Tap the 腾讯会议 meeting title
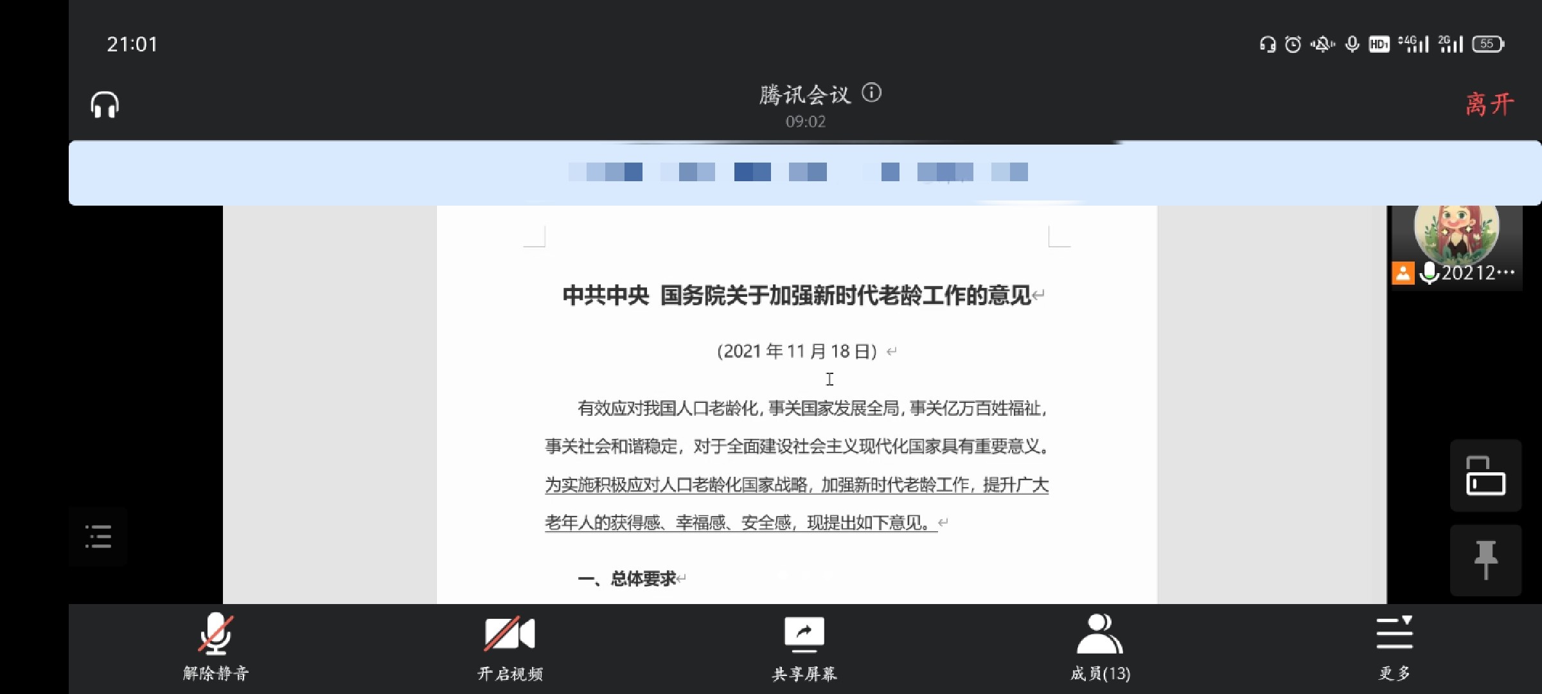 [x=804, y=95]
